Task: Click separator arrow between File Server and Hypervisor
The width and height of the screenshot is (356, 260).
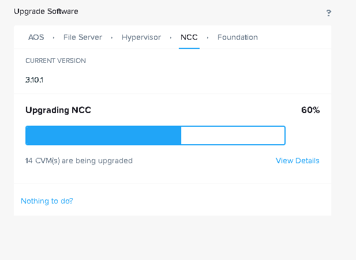Action: pyautogui.click(x=112, y=38)
